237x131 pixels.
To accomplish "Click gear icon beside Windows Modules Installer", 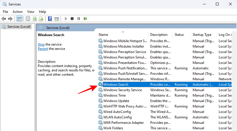I will pyautogui.click(x=100, y=46).
